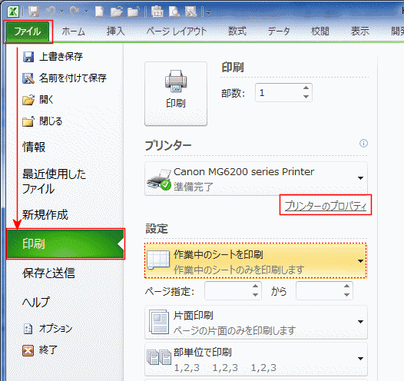The width and height of the screenshot is (404, 381).
Task: Click the large 印刷 printer button
Action: point(176,94)
